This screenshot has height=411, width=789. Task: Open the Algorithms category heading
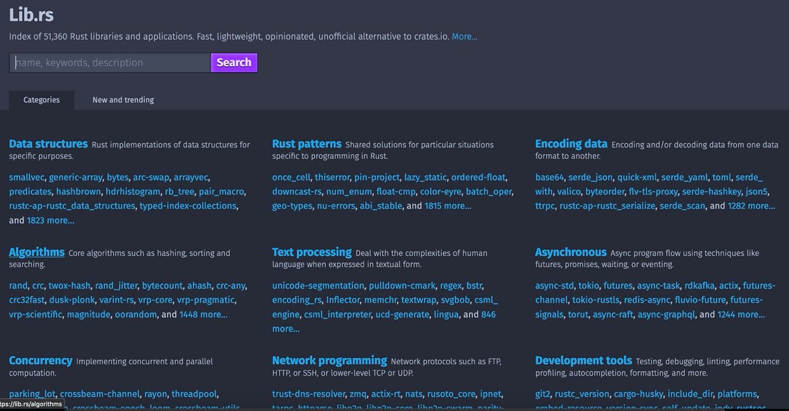[36, 252]
